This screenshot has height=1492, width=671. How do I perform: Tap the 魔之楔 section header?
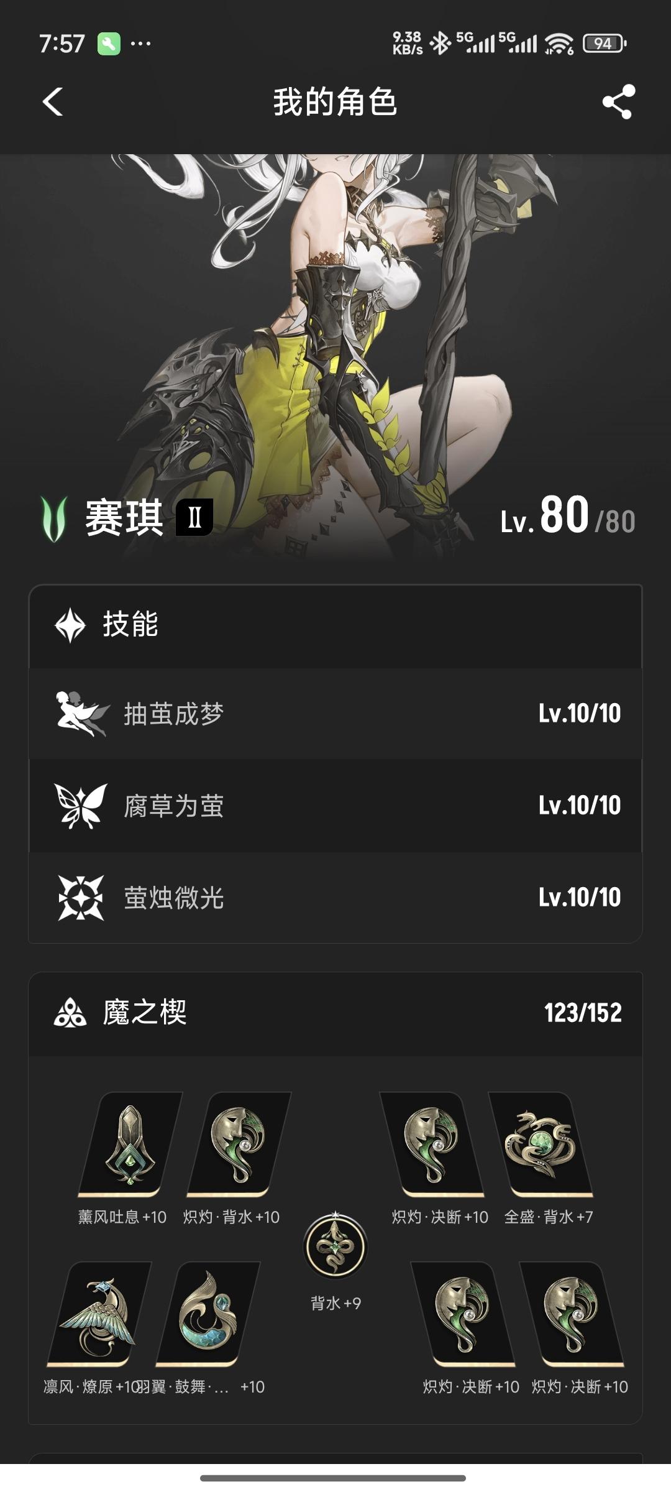pos(335,1013)
